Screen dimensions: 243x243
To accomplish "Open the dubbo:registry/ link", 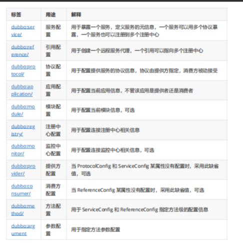I will [x=23, y=130].
